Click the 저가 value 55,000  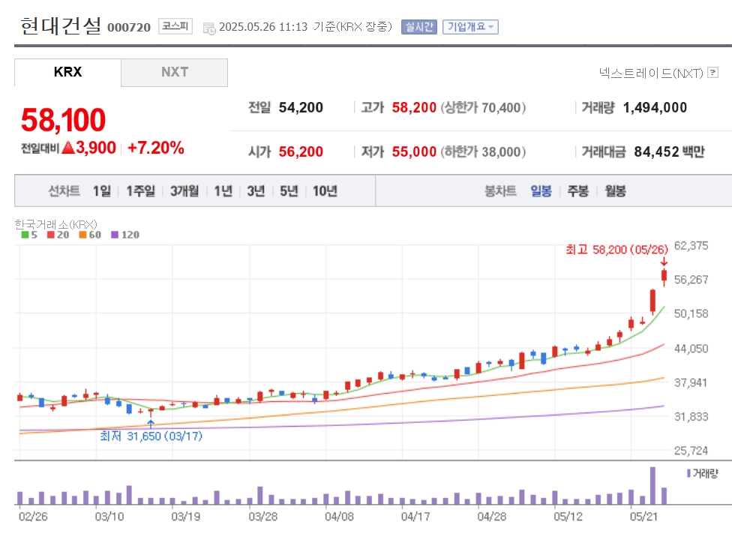414,151
